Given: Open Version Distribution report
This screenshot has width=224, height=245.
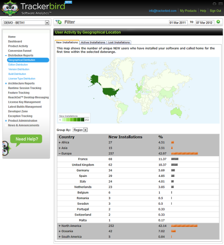Looking at the screenshot, I should 19,69.
